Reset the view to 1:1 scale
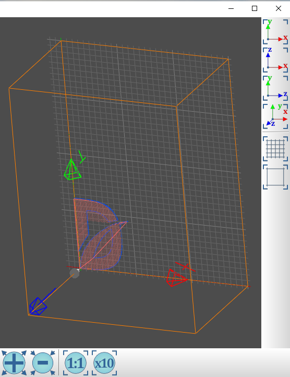 (x=76, y=363)
